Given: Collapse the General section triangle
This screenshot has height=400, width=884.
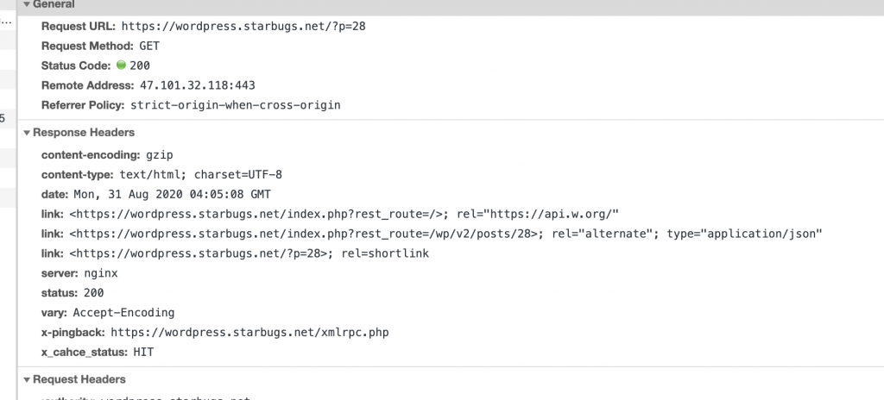Looking at the screenshot, I should (27, 4).
